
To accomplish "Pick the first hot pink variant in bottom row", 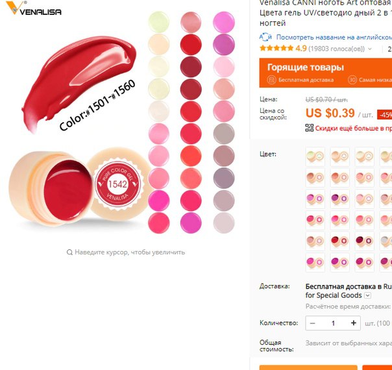I will click(x=315, y=262).
